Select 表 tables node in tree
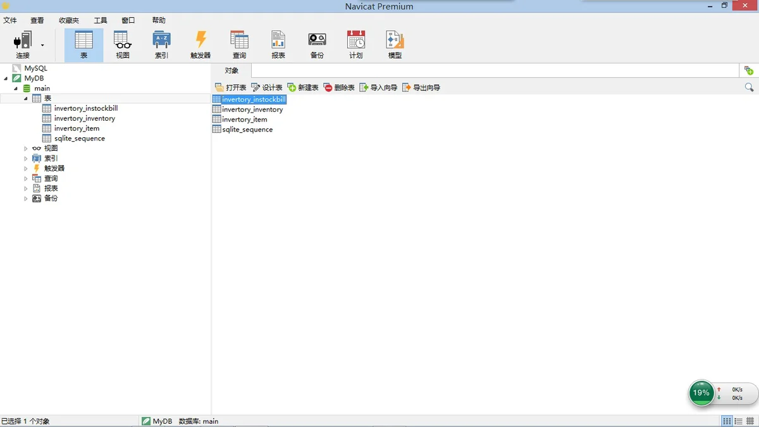The image size is (759, 427). [48, 99]
